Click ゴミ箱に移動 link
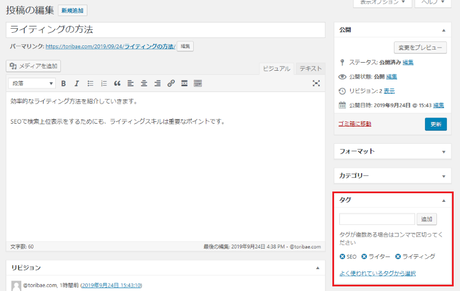Screen dimensions: 460x291 355,124
